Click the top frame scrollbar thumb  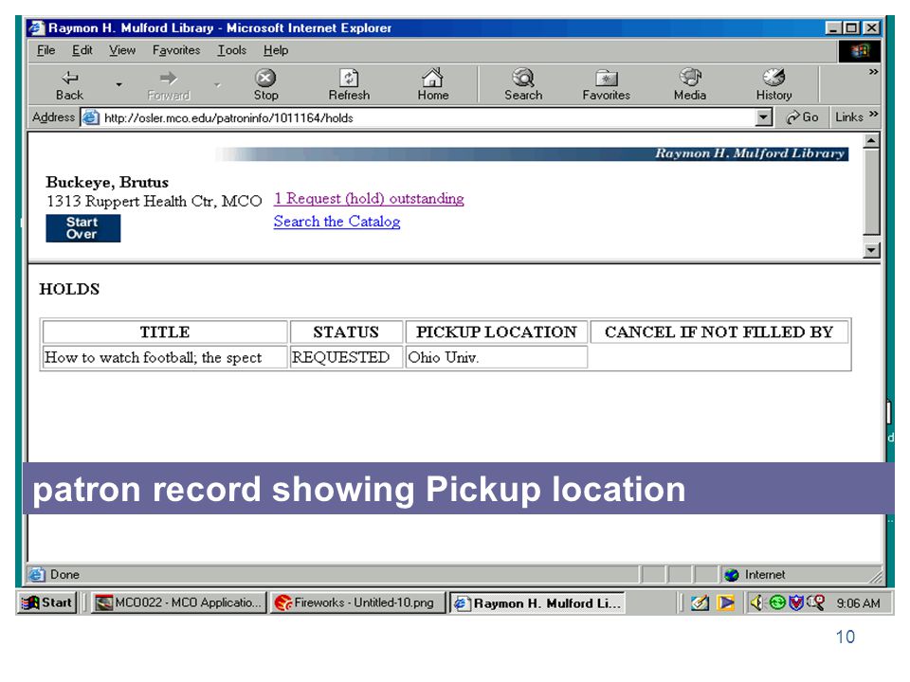871,192
